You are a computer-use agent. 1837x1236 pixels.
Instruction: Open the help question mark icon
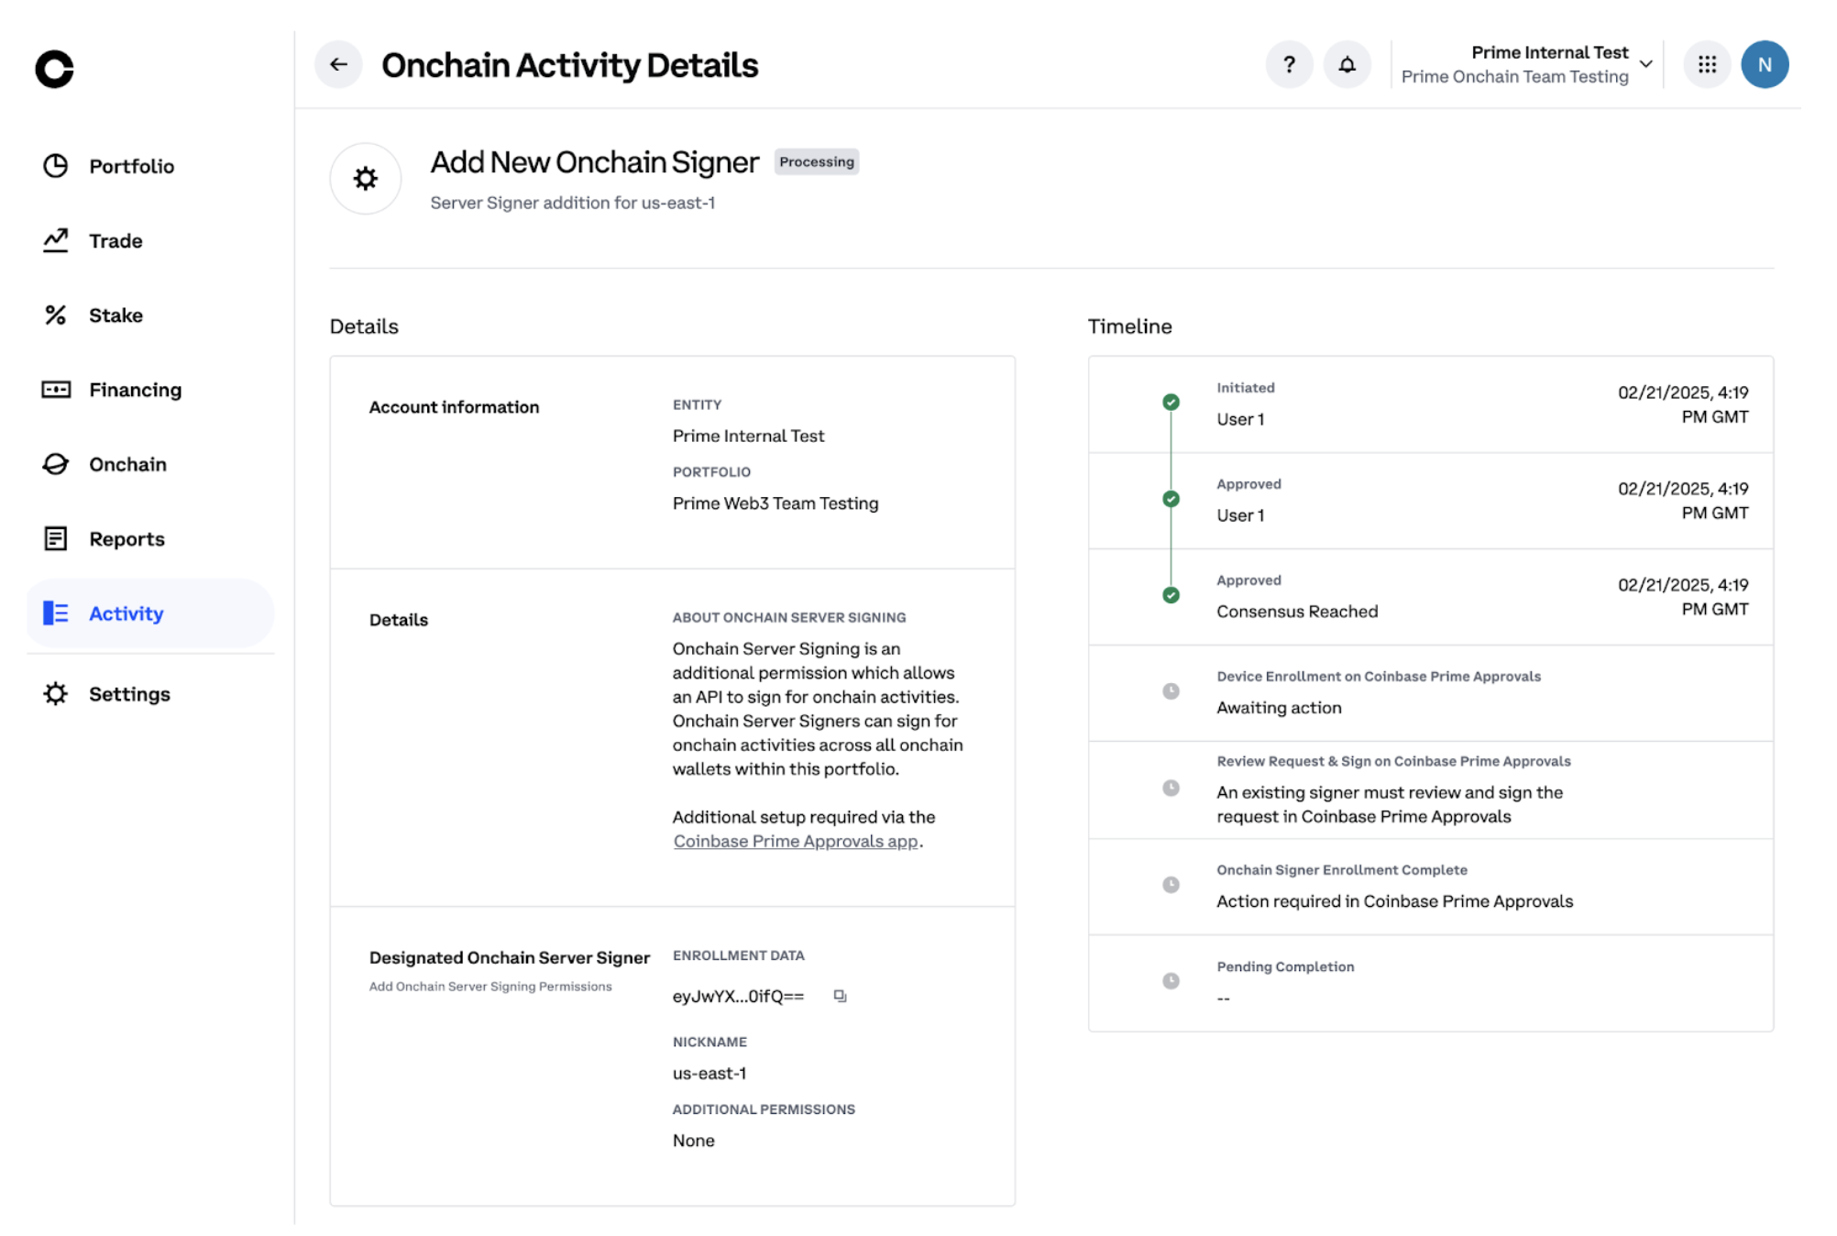coord(1289,64)
